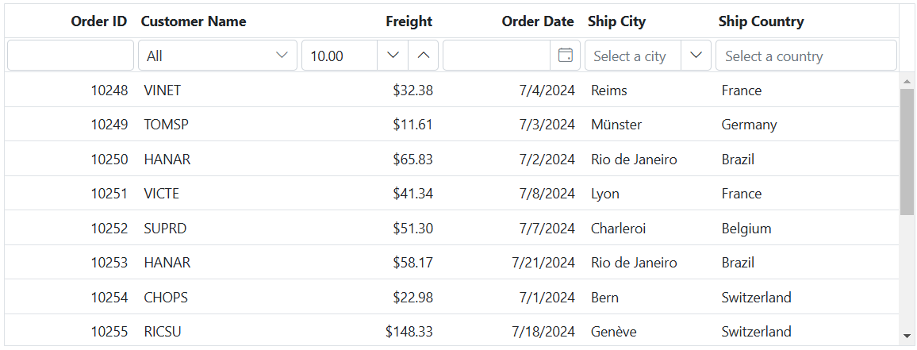Expand the Customer Name filter dropdown

point(282,56)
